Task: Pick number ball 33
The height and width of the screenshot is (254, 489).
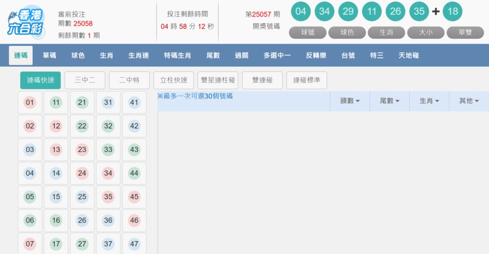Action: click(x=108, y=150)
